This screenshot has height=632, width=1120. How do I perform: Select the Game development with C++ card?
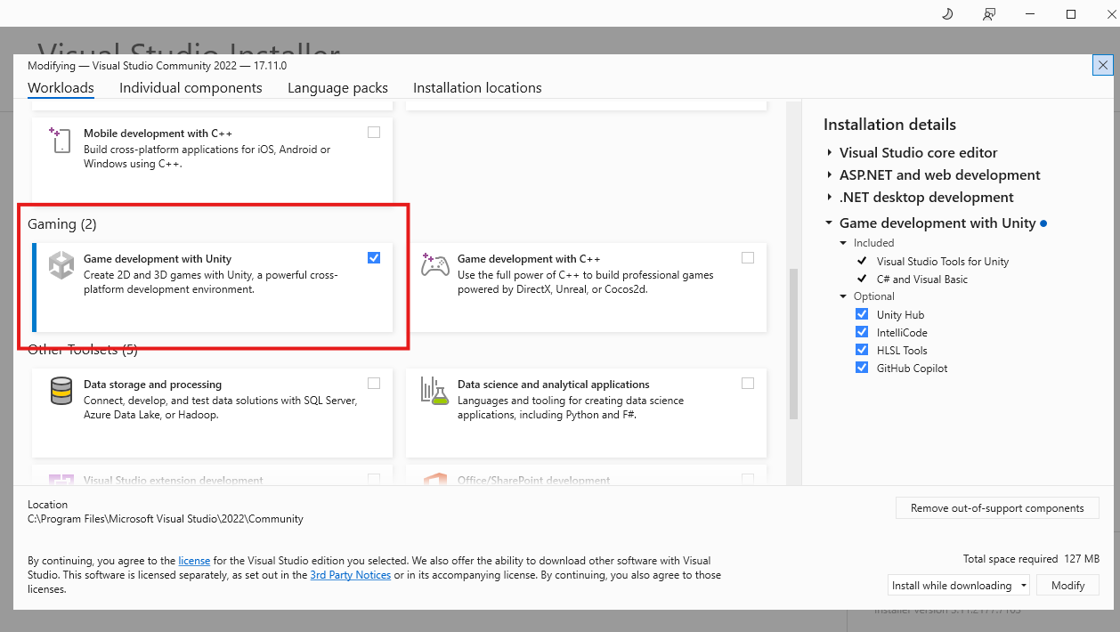pyautogui.click(x=586, y=288)
